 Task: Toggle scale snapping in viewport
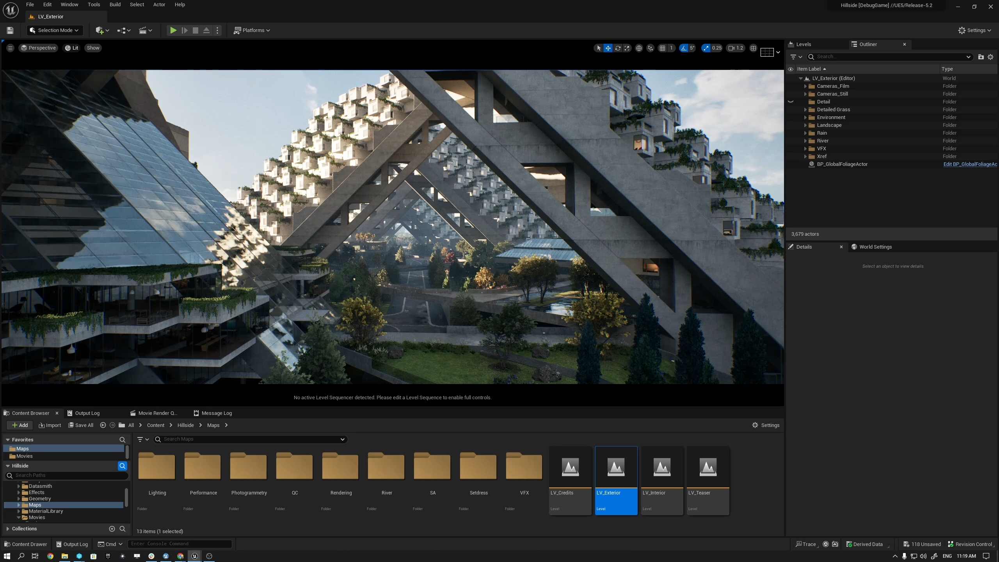706,48
